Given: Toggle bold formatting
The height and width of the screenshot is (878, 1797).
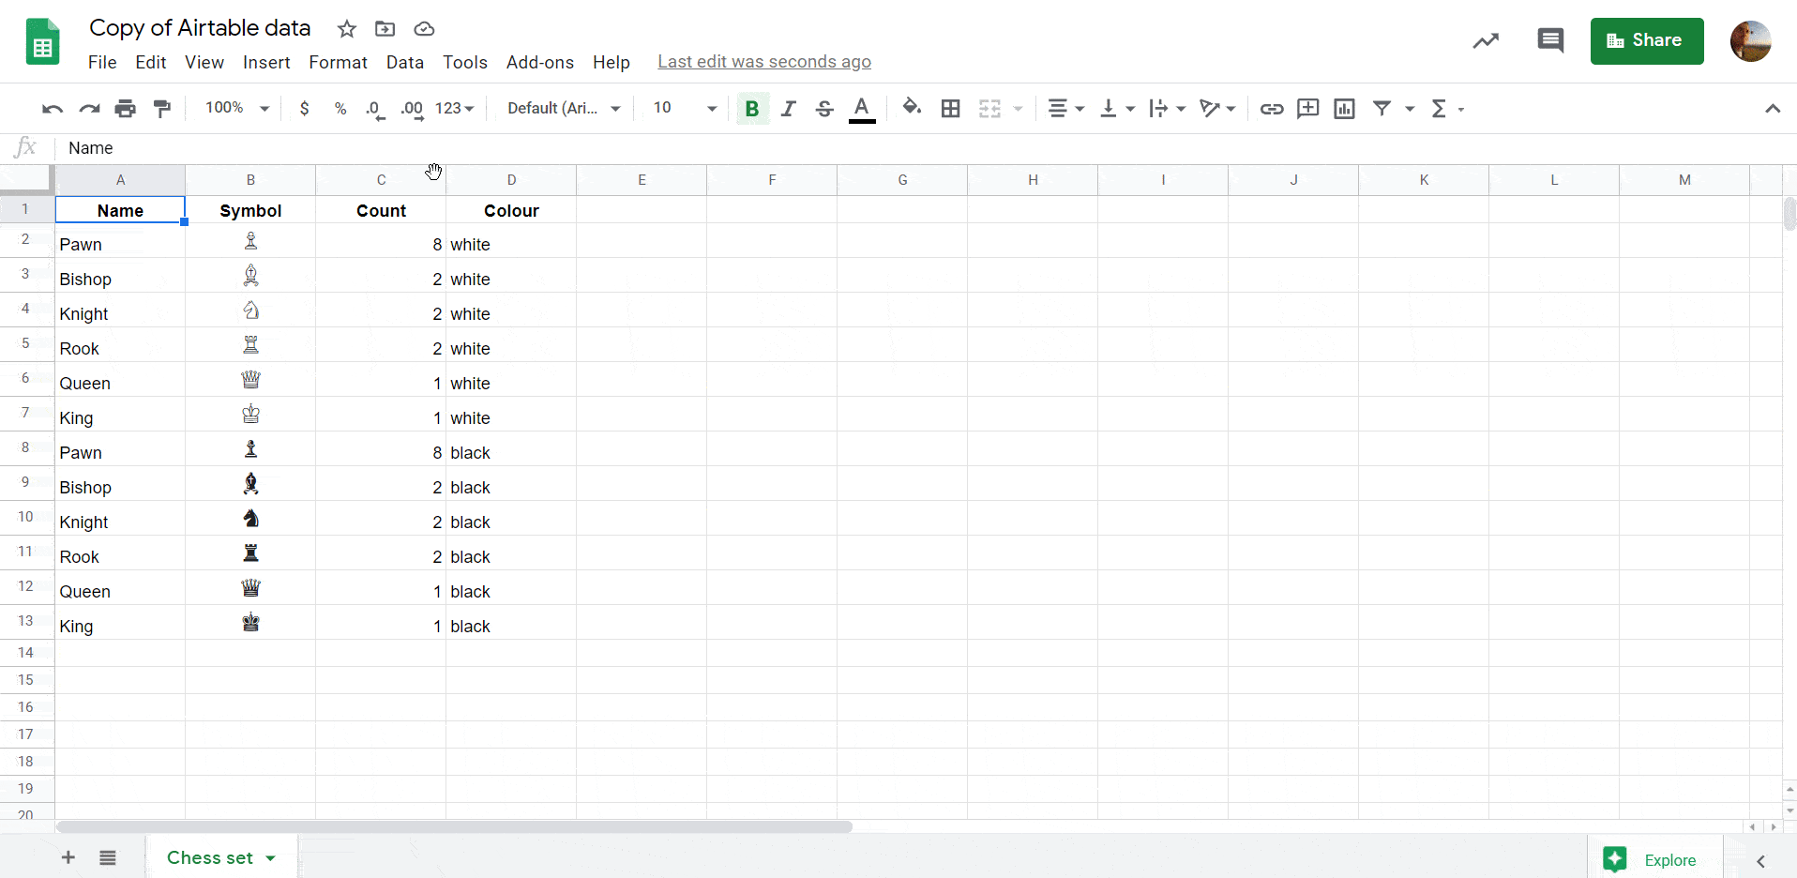Looking at the screenshot, I should (751, 108).
